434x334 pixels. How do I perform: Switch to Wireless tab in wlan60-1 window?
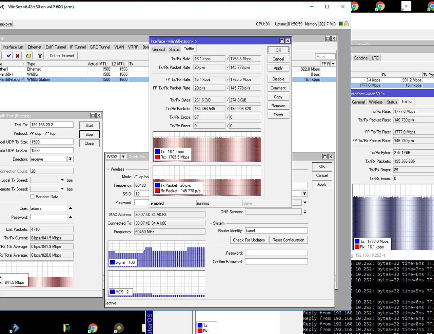click(376, 102)
